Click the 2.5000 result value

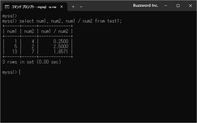pyautogui.click(x=61, y=47)
